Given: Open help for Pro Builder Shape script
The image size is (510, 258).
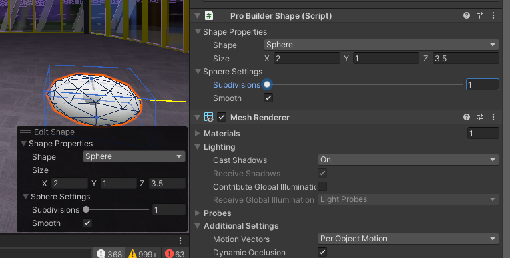Looking at the screenshot, I should click(467, 15).
